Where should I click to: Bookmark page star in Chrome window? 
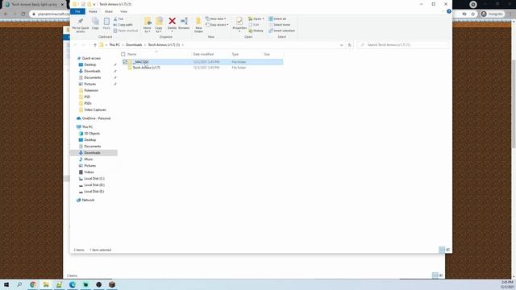point(473,14)
